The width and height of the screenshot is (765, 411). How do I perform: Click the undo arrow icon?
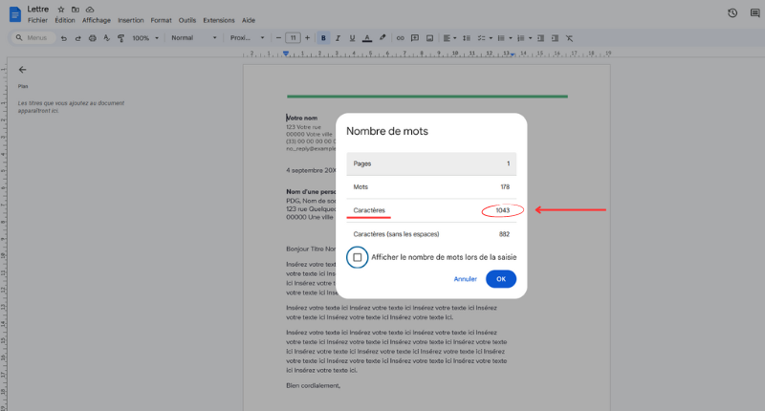[63, 38]
